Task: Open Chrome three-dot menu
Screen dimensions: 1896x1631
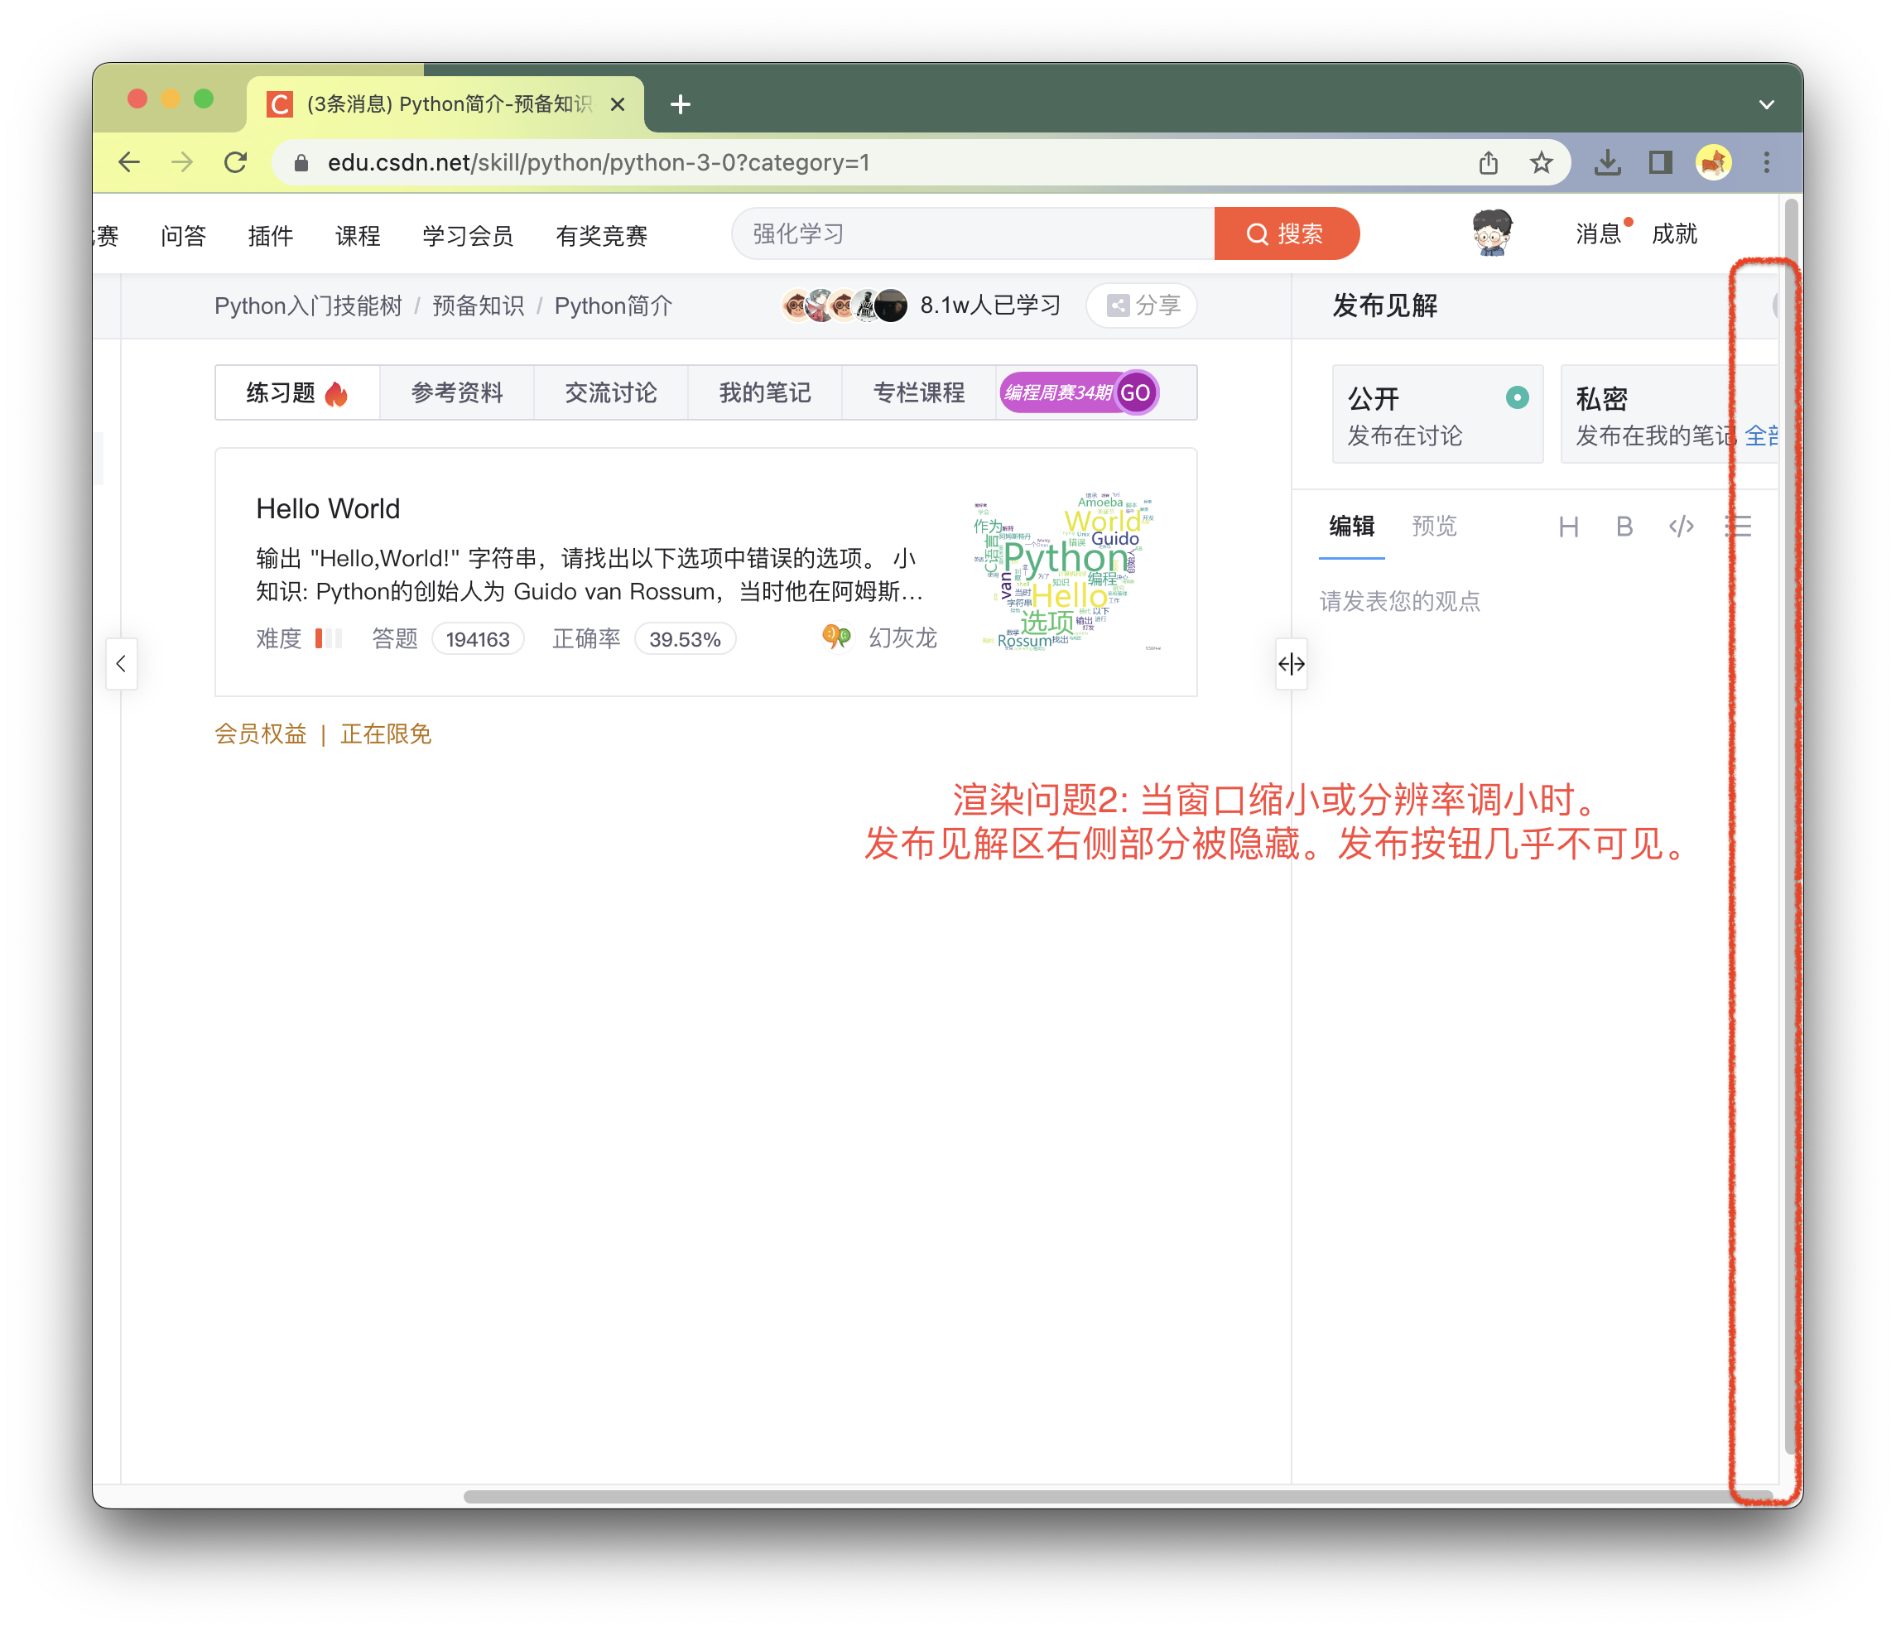Action: 1766,163
